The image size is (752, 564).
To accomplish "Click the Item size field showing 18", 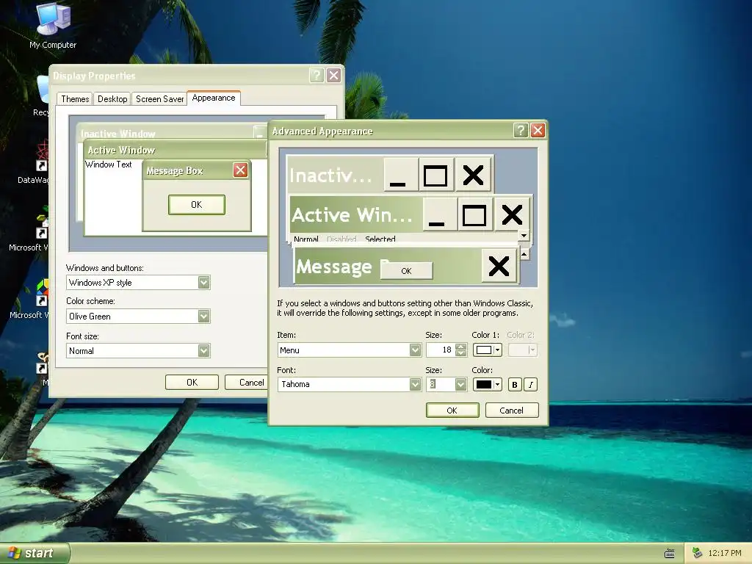I will click(440, 350).
